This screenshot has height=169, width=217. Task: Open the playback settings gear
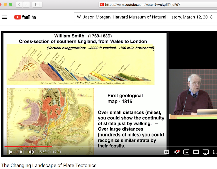(x=177, y=152)
